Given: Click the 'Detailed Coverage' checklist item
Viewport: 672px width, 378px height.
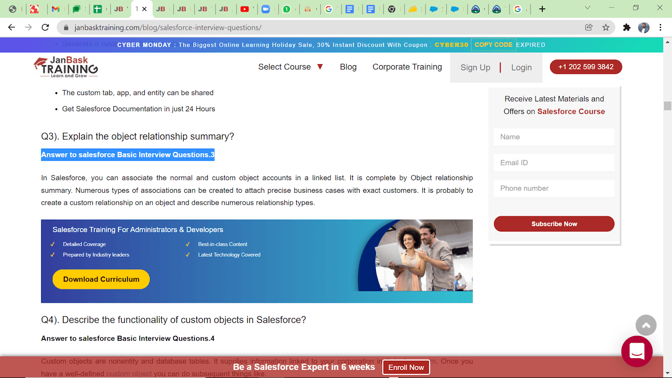Looking at the screenshot, I should (x=84, y=244).
